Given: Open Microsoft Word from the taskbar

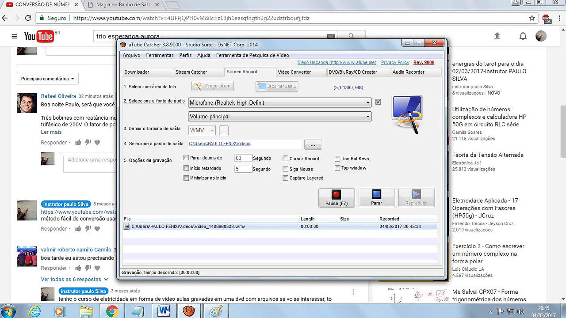Looking at the screenshot, I should (x=164, y=311).
